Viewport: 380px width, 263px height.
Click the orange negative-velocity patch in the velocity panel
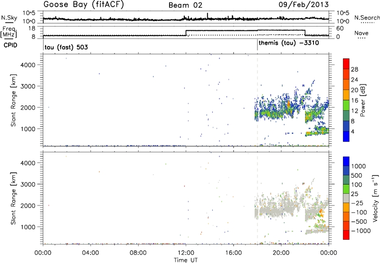322,213
